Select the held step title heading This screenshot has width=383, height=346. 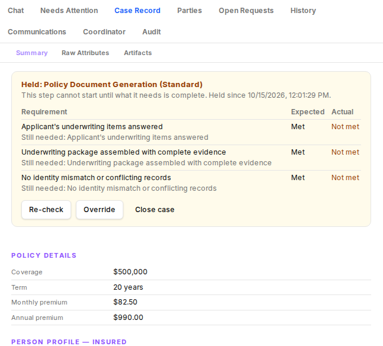click(x=112, y=84)
